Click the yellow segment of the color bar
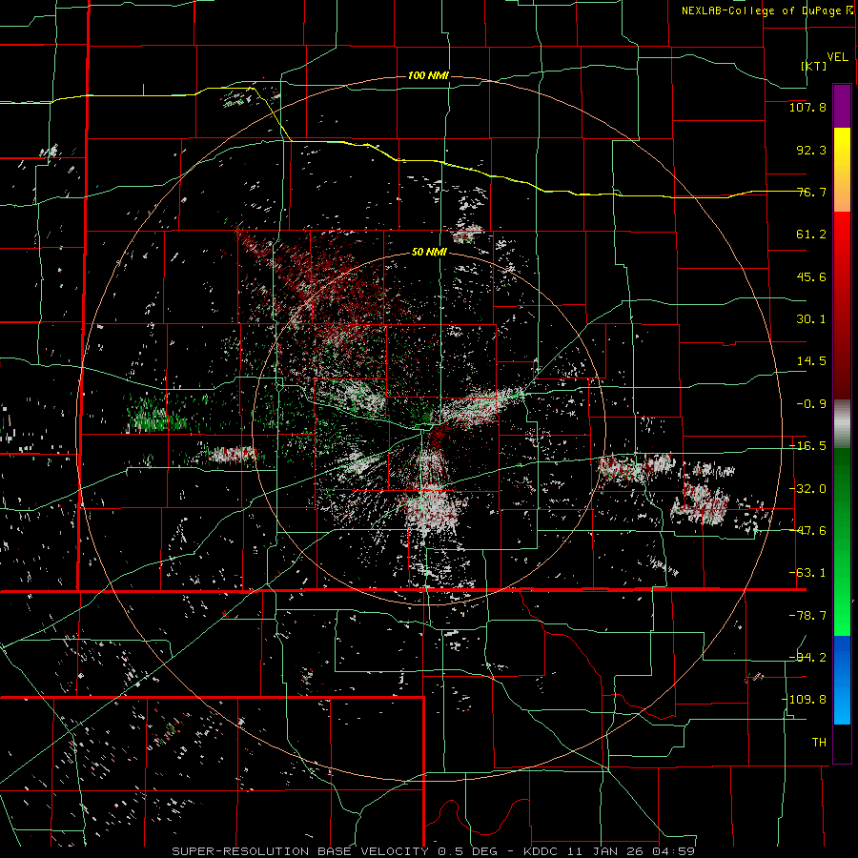 842,170
